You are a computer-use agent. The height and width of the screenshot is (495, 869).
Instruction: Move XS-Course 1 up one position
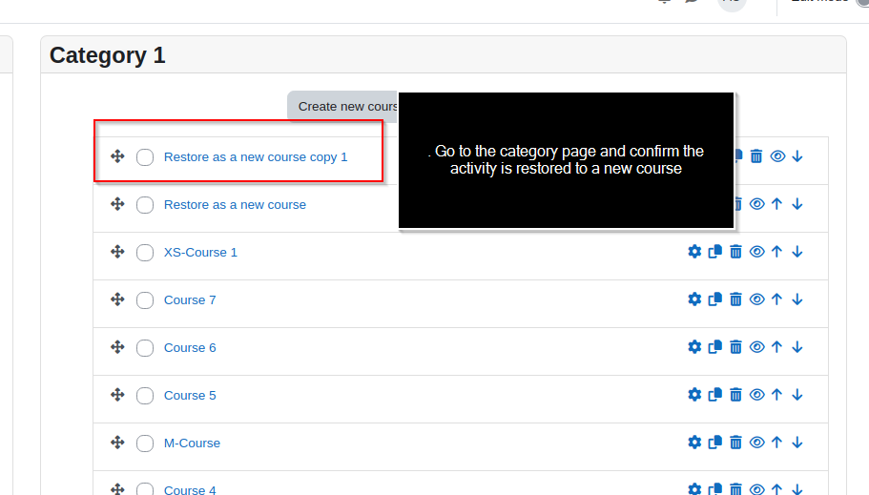(x=777, y=252)
